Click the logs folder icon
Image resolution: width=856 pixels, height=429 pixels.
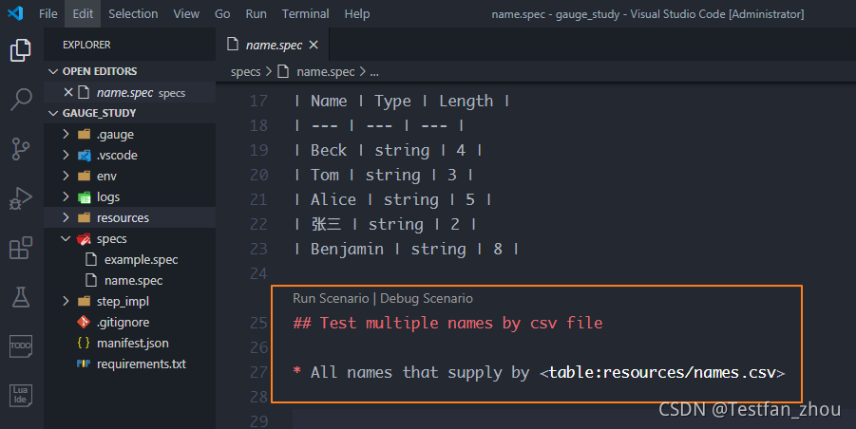(84, 196)
